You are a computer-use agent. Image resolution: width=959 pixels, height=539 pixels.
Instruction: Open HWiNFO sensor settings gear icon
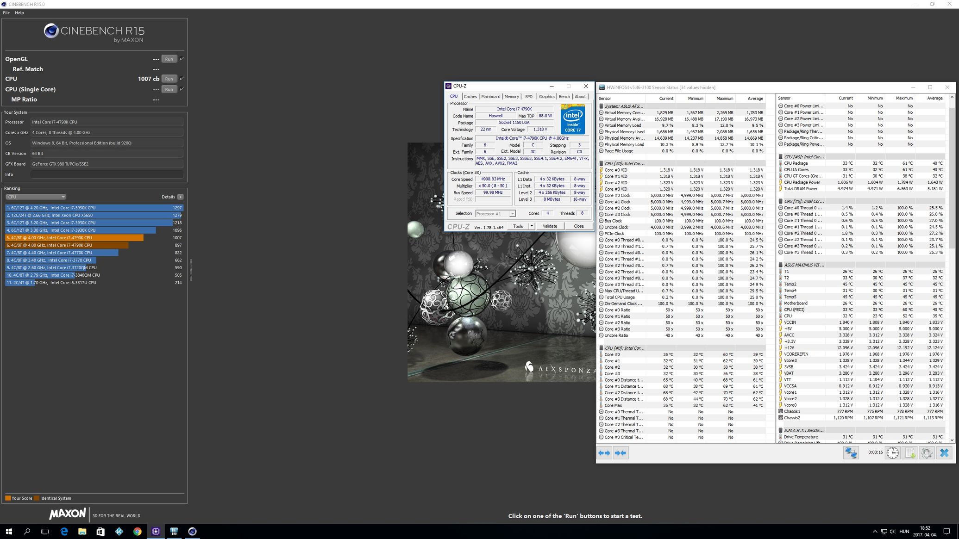[927, 453]
